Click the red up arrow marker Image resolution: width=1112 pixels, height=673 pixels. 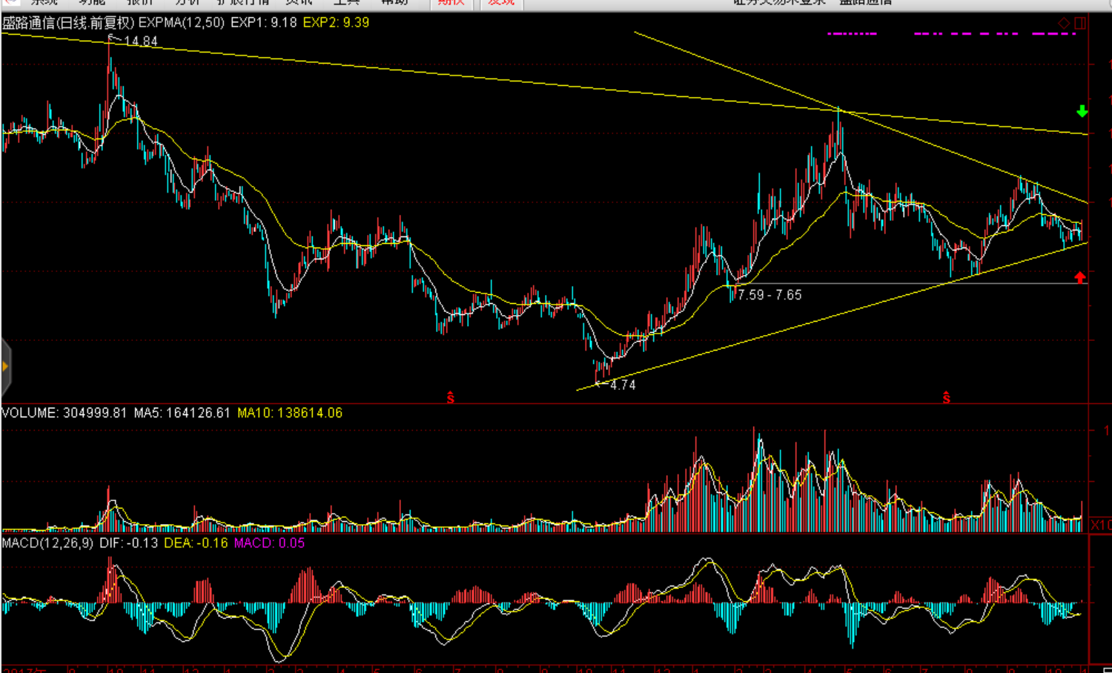(x=1080, y=277)
